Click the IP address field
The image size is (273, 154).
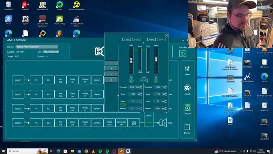point(51,52)
